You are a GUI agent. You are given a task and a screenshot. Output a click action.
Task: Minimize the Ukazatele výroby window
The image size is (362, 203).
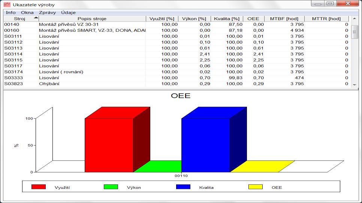coord(318,3)
